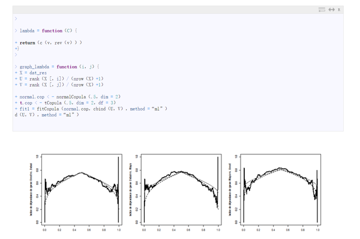Screen dimensions: 360x239
Task: Toggle line wrap icon in code header
Action: [322, 10]
